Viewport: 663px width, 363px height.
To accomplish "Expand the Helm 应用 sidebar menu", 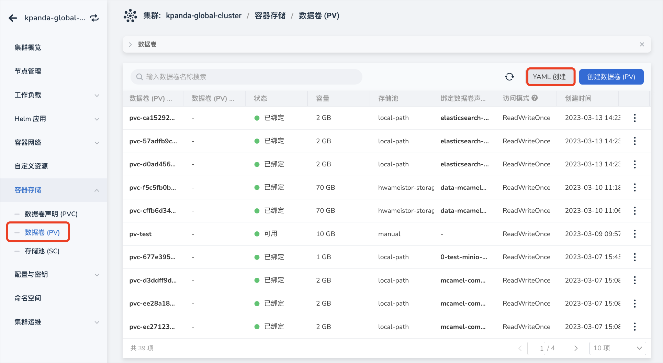I will point(97,119).
